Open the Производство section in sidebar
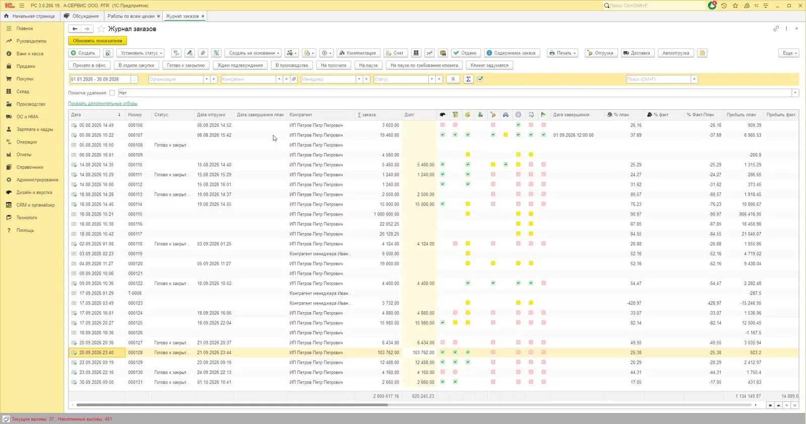806x424 pixels. pos(31,104)
